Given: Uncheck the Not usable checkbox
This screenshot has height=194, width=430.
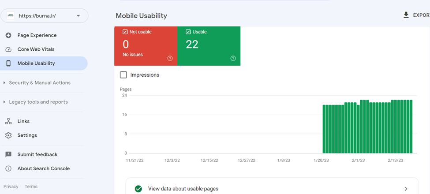Looking at the screenshot, I should [x=125, y=32].
